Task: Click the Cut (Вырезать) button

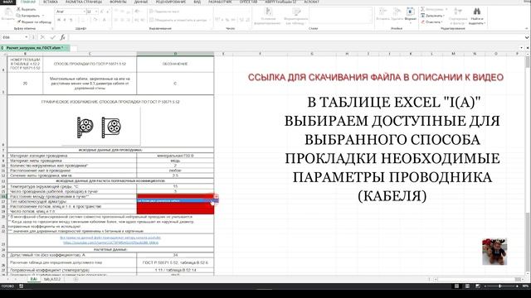Action: tap(27, 9)
